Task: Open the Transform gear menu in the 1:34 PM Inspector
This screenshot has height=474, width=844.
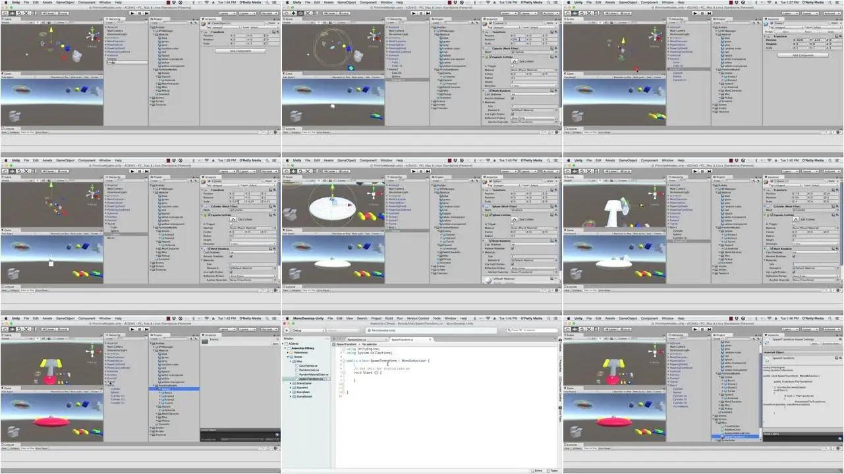Action: pyautogui.click(x=278, y=32)
